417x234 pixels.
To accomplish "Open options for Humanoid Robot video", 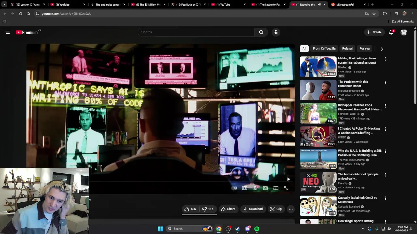I will [x=385, y=83].
